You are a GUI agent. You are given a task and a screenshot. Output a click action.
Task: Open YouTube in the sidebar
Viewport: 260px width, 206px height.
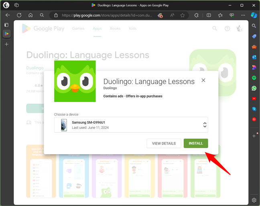click(254, 99)
